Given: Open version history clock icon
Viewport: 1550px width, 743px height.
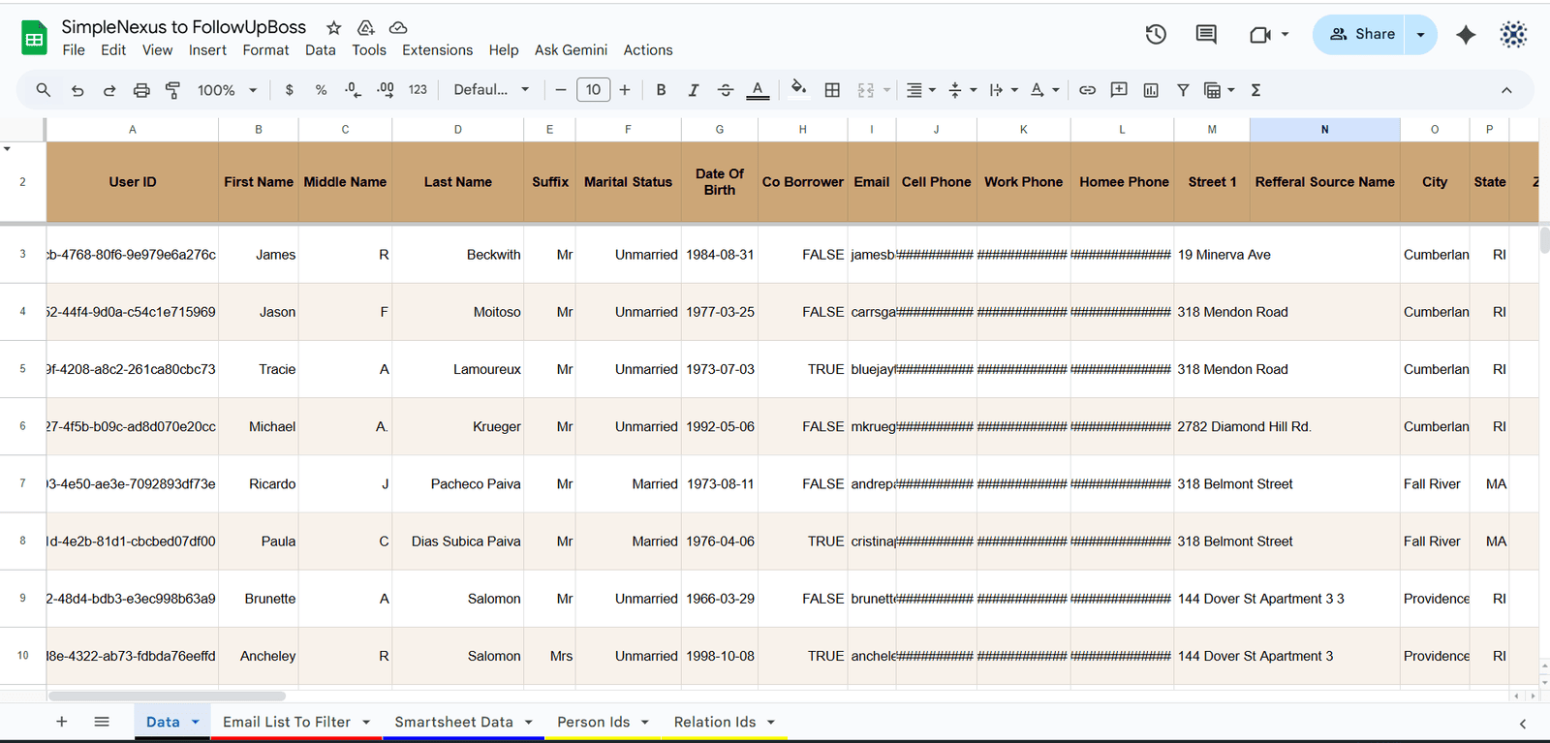Looking at the screenshot, I should click(x=1156, y=35).
